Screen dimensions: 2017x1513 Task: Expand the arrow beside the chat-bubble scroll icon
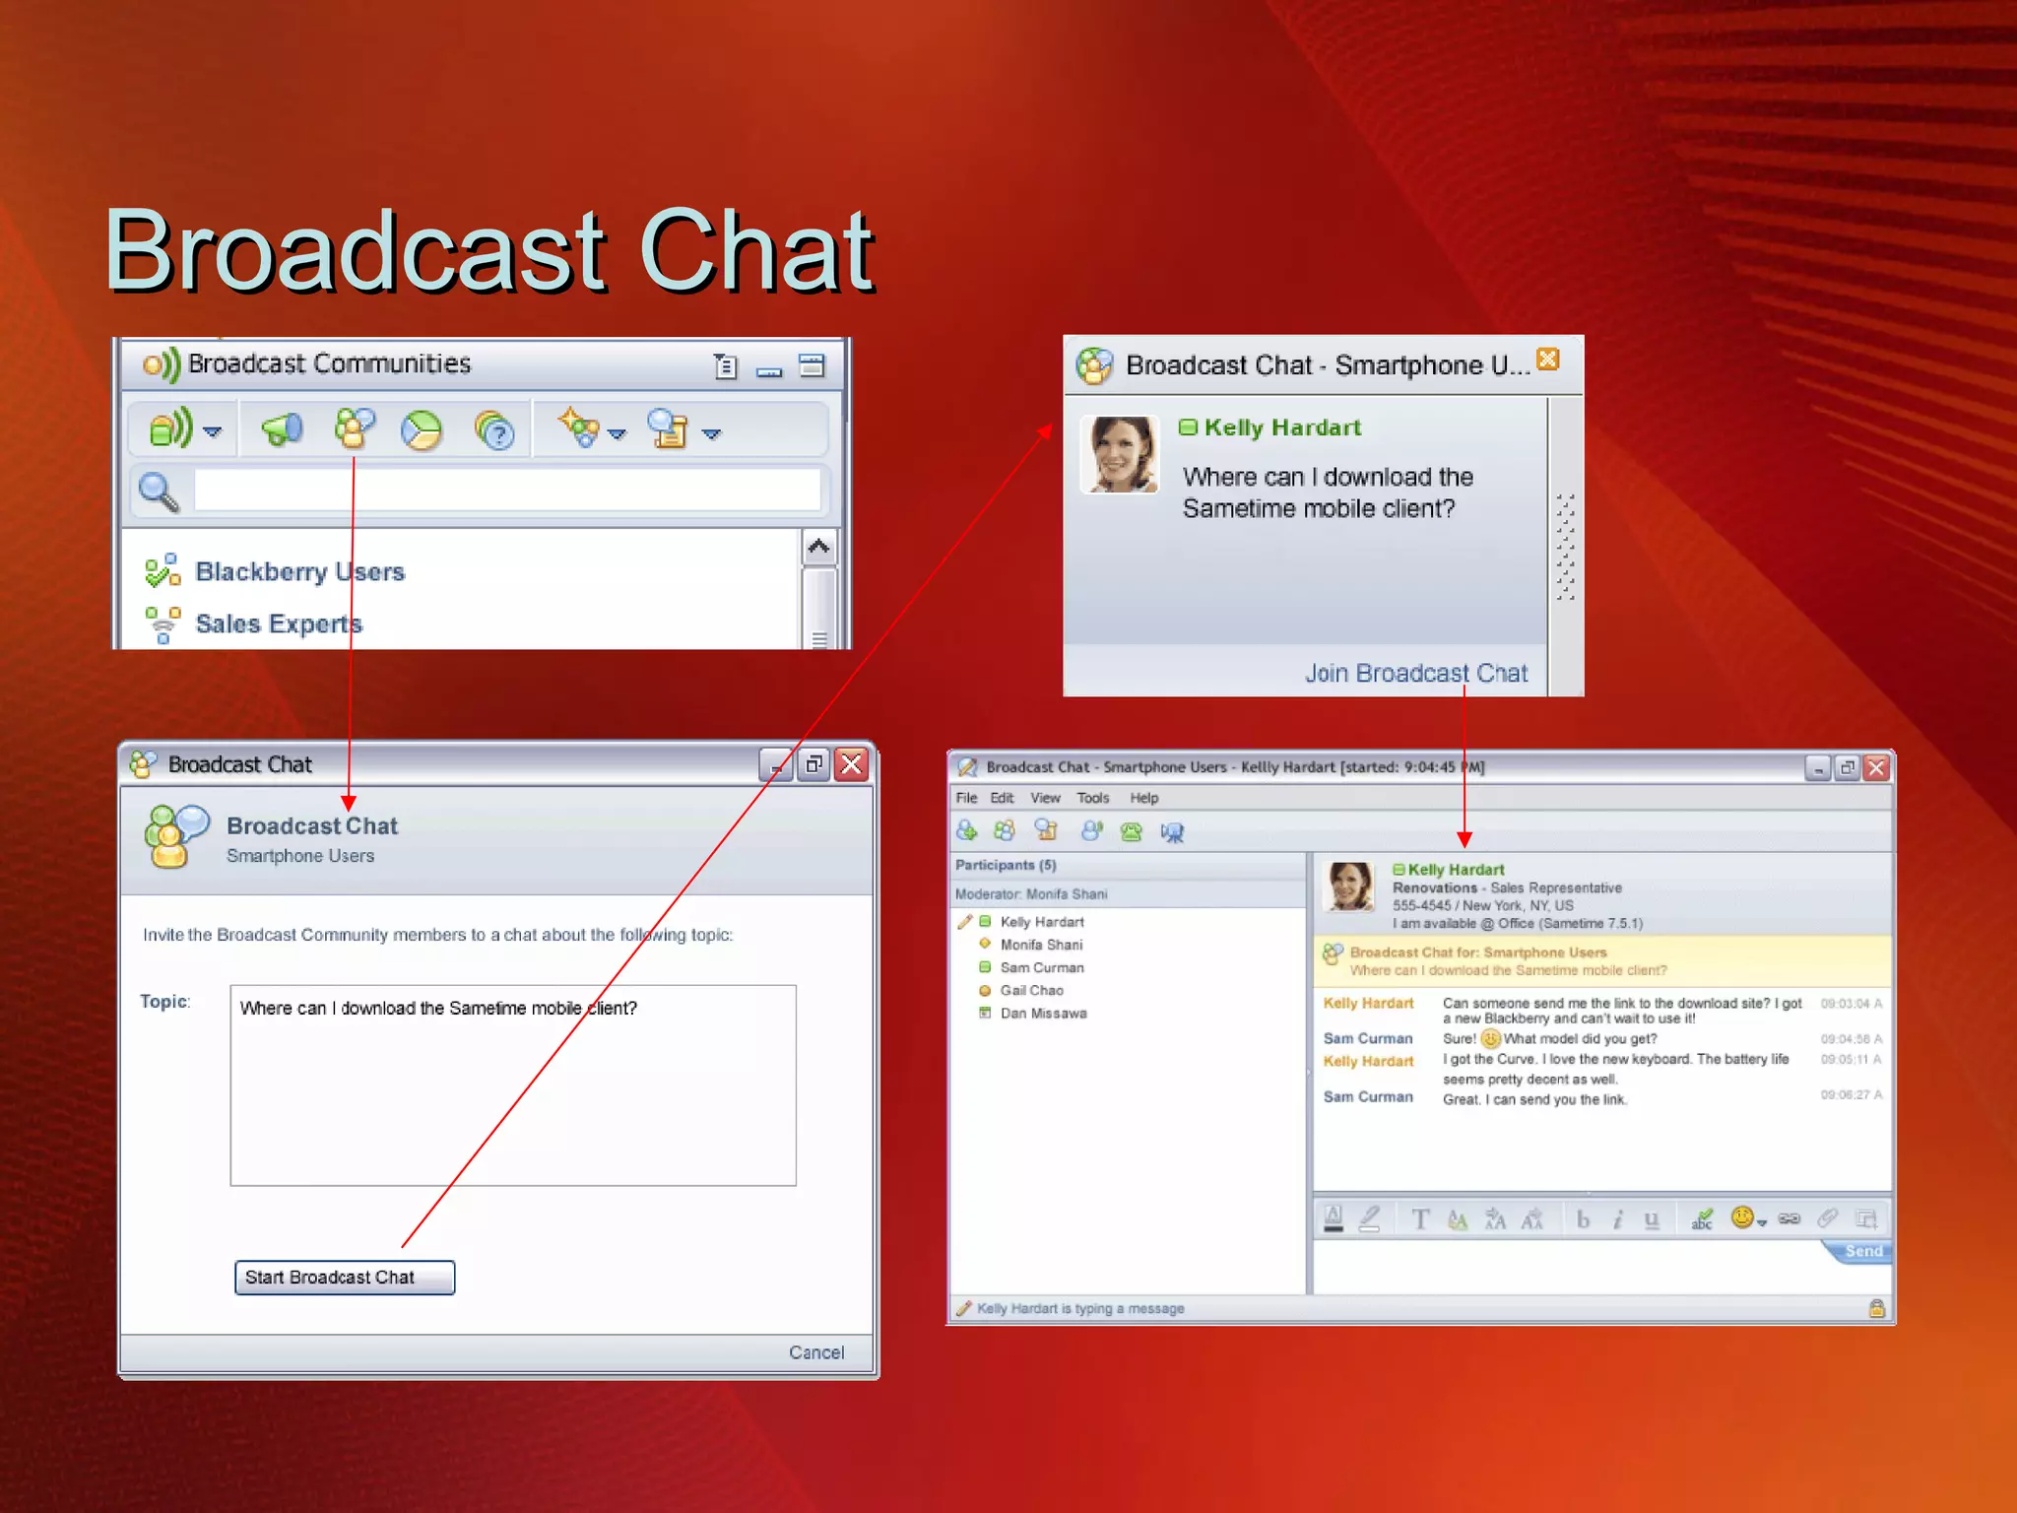pos(711,433)
